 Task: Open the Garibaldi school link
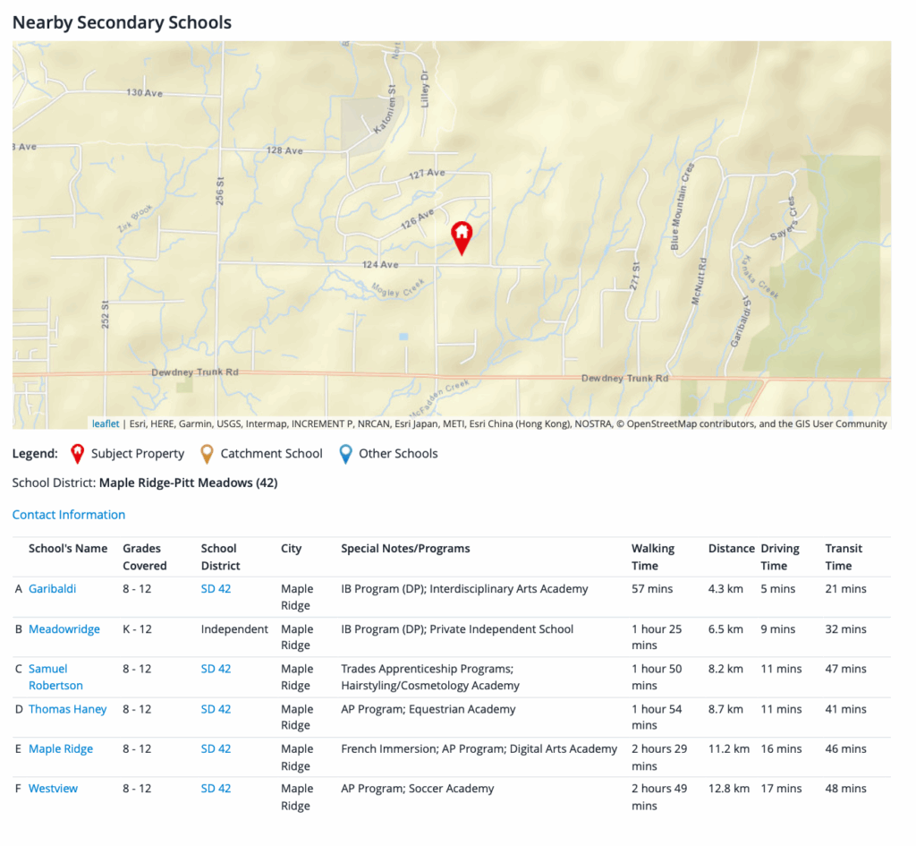[52, 589]
